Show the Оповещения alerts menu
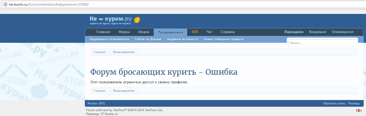Screen dimensions: 366x116 [342, 32]
